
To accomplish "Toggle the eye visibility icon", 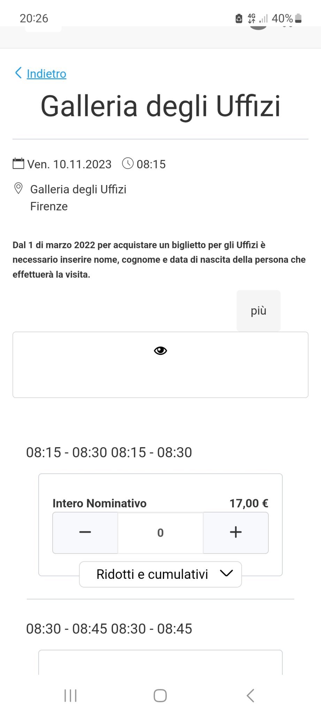I will pyautogui.click(x=160, y=351).
